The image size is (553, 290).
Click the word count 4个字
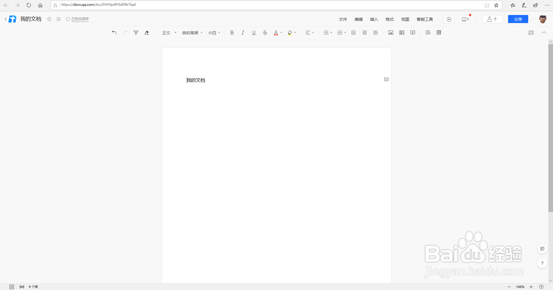(33, 287)
